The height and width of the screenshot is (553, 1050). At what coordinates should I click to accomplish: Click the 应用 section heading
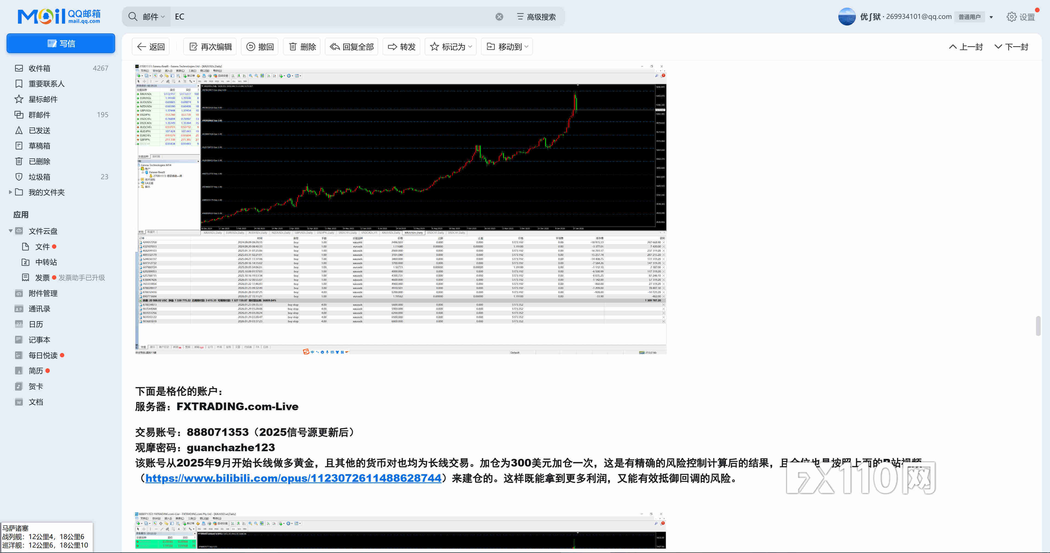coord(21,215)
